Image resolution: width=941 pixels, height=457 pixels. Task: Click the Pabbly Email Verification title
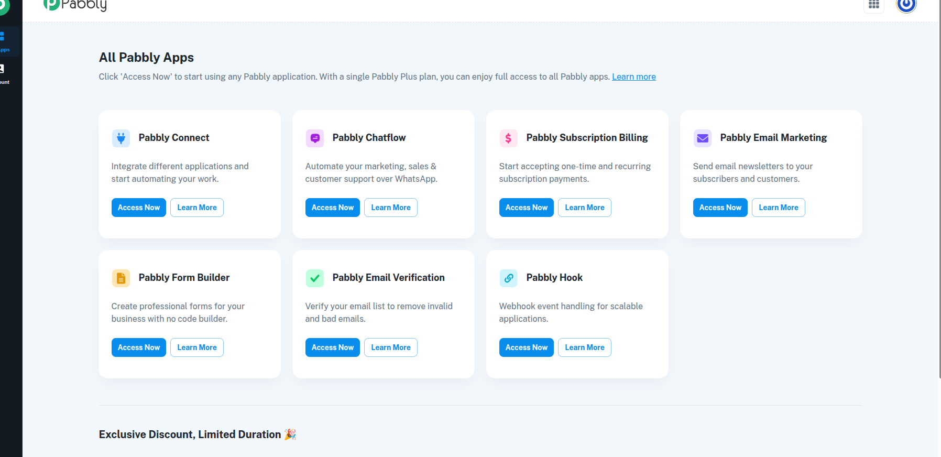click(x=388, y=278)
